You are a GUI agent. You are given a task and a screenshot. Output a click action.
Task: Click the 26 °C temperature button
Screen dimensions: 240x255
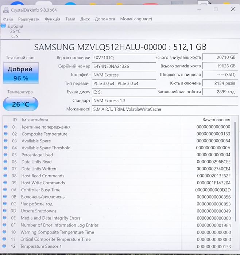[21, 104]
